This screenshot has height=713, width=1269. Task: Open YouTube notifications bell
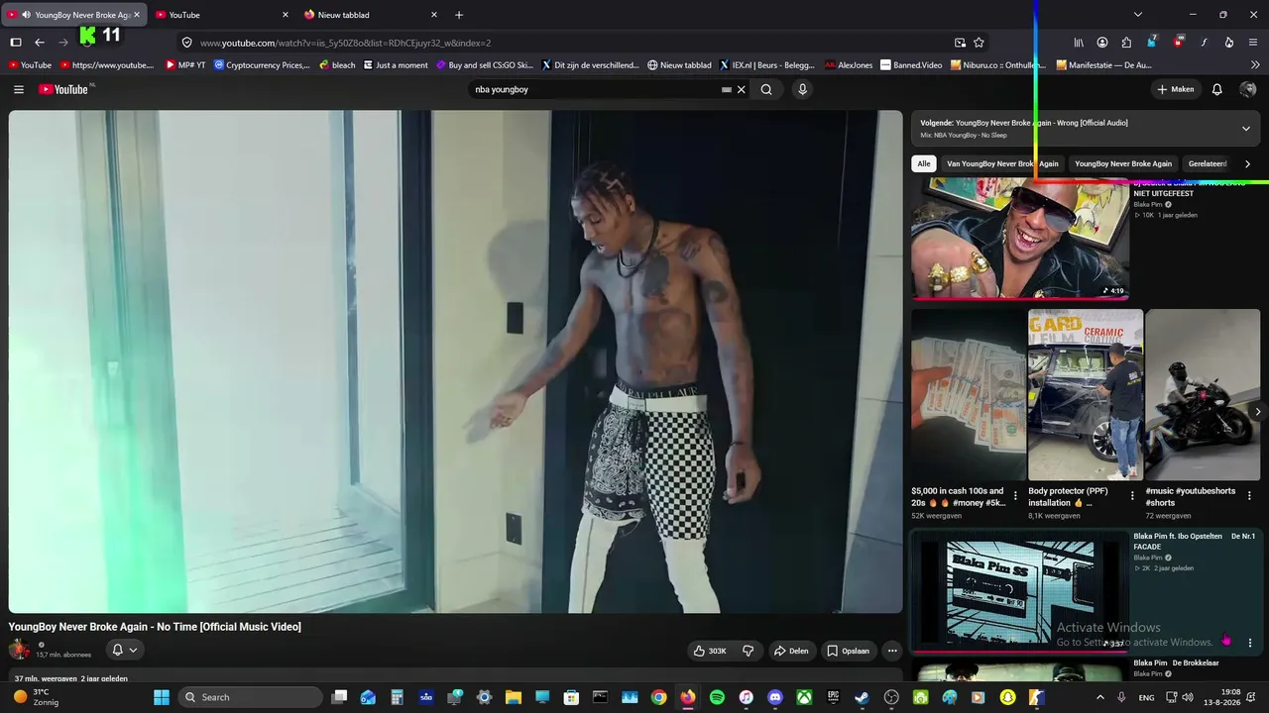coord(1217,89)
